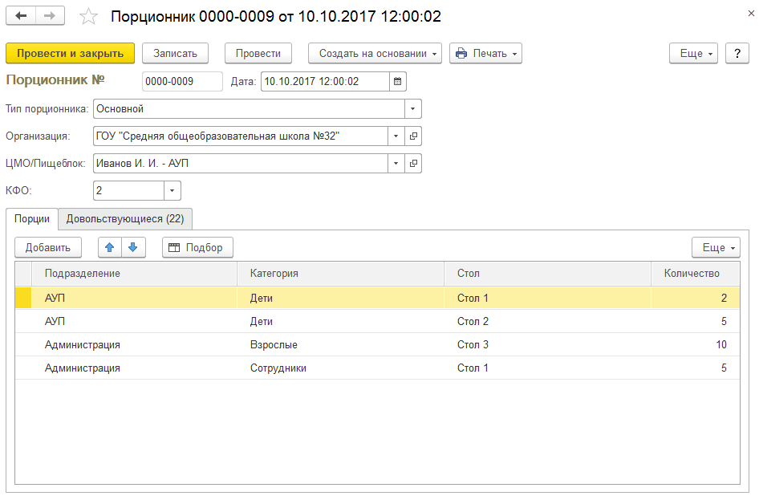Focus the document number field 0000-0009
The width and height of the screenshot is (759, 500).
pos(182,81)
